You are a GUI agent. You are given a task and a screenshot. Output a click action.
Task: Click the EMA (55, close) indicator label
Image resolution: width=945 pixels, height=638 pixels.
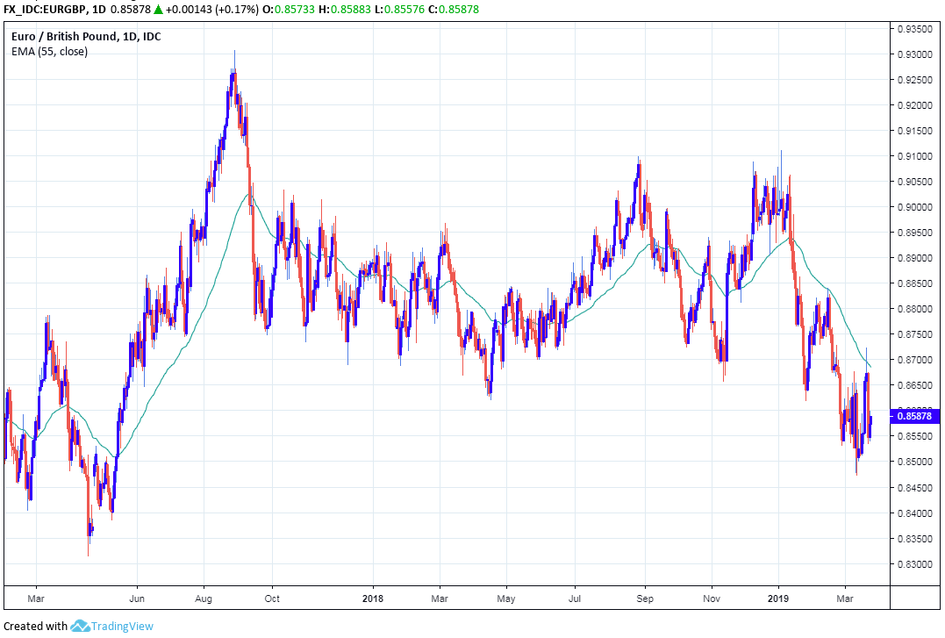(49, 51)
